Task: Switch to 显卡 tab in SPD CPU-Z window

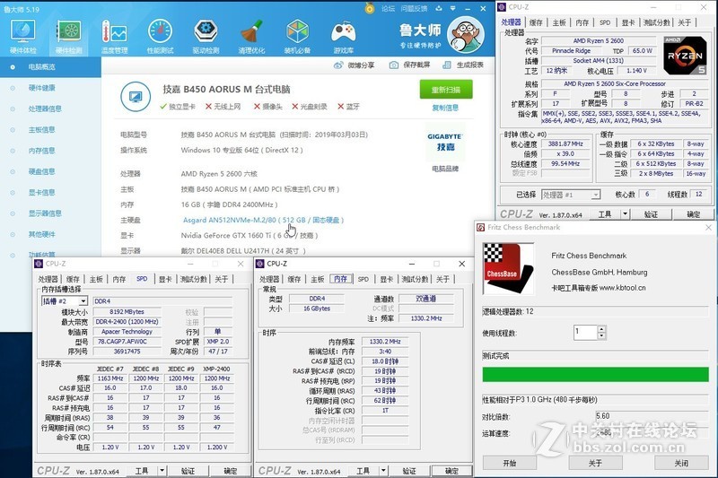Action: (165, 279)
